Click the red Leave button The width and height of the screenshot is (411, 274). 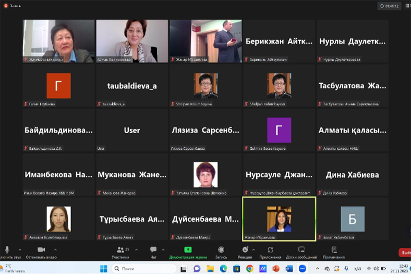tap(405, 253)
